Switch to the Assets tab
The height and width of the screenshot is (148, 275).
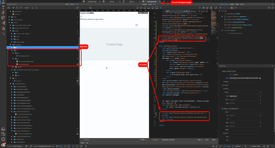coord(72,4)
